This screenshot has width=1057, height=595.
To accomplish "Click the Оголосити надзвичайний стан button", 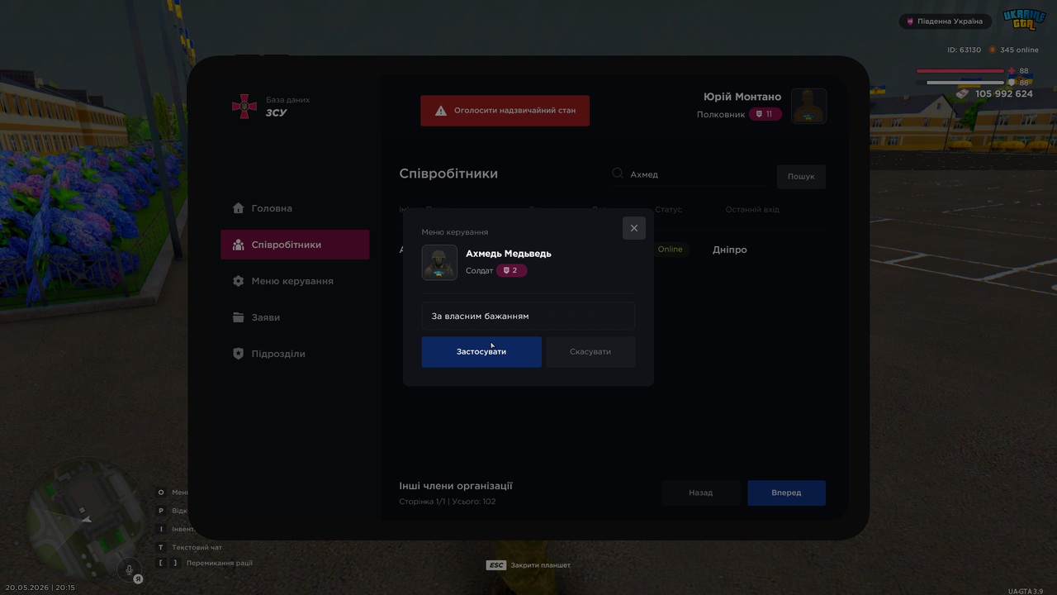I will (505, 111).
